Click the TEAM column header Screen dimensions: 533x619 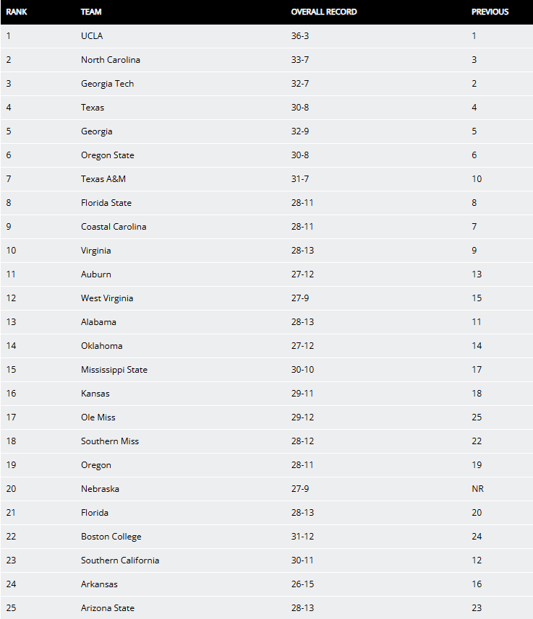pos(91,12)
